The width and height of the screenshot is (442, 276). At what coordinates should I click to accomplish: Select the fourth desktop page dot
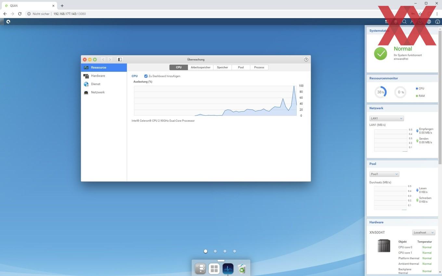[234, 251]
